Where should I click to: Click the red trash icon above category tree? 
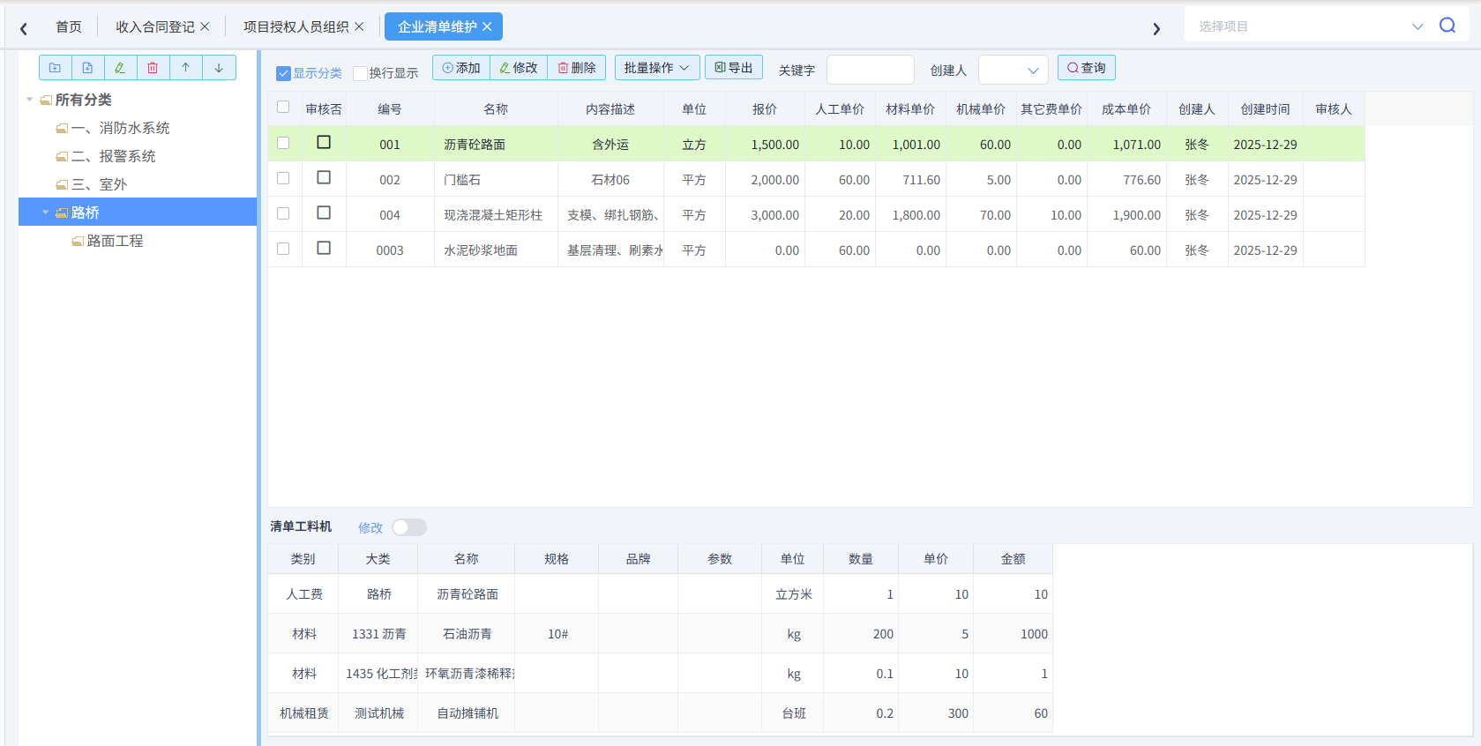(x=153, y=68)
